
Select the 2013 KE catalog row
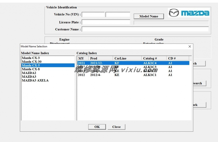click(133, 71)
